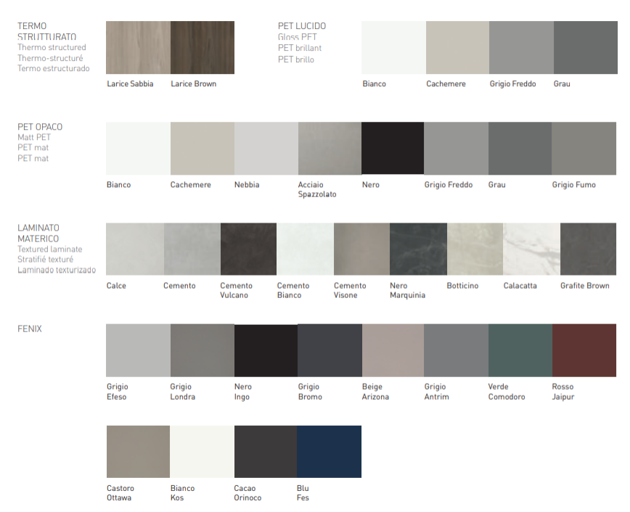The height and width of the screenshot is (512, 630).
Task: Choose the plain Cemento laminate swatch
Action: 192,249
